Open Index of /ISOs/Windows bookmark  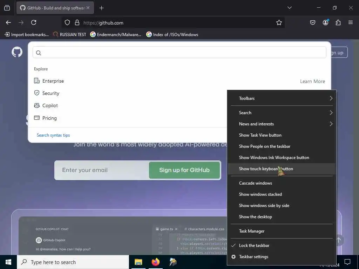(x=172, y=35)
